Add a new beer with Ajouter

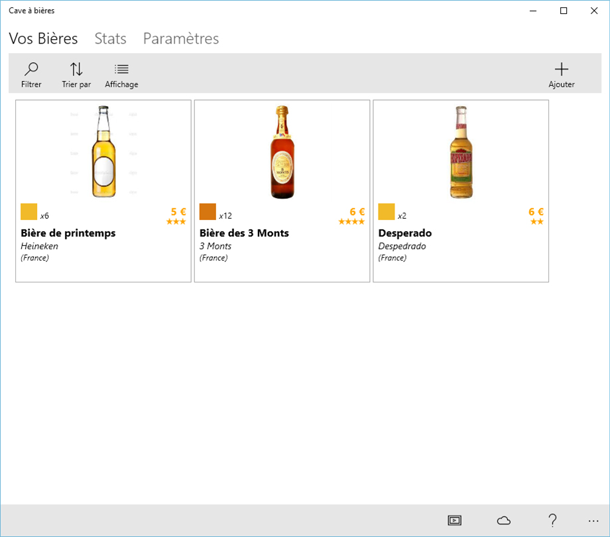click(x=561, y=75)
